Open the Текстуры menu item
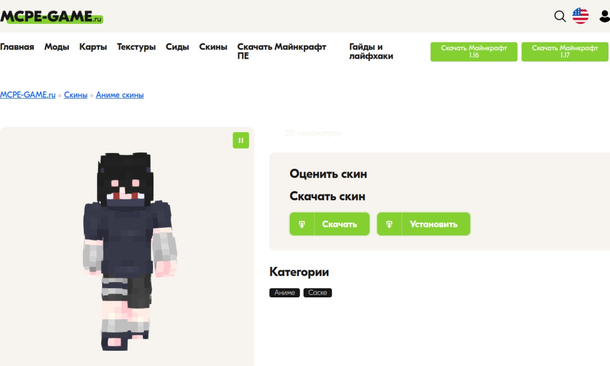This screenshot has height=366, width=610. 136,47
